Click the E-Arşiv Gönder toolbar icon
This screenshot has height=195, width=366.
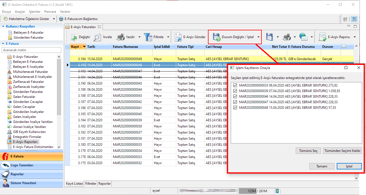coord(178,37)
